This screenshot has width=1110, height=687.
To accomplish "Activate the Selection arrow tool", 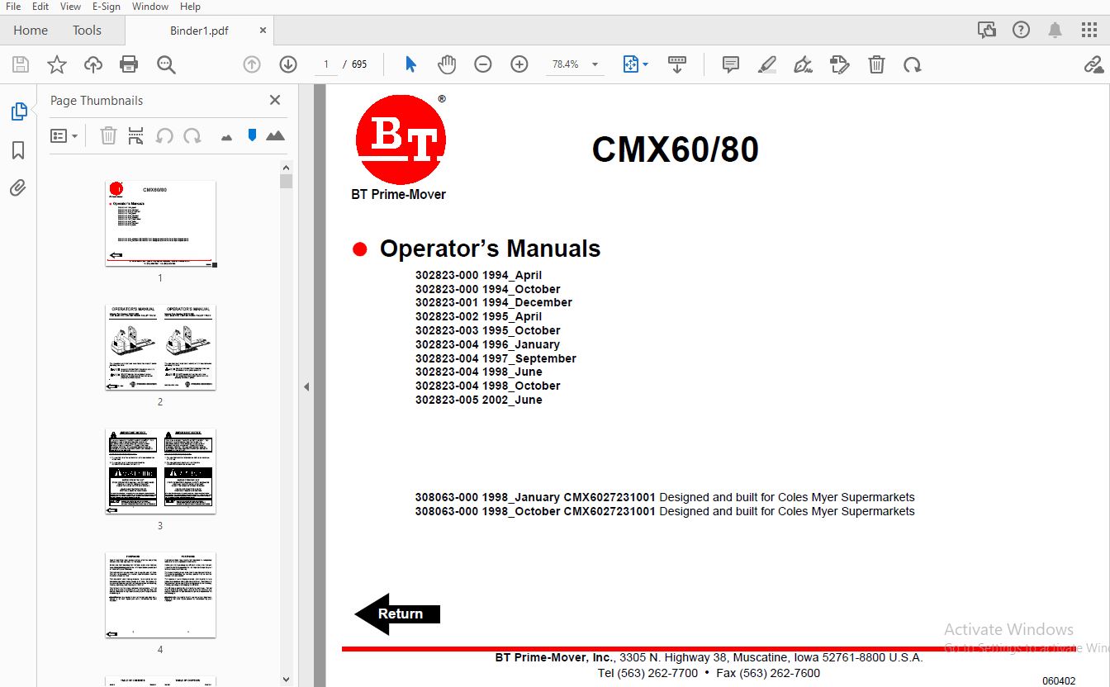I will (x=410, y=64).
